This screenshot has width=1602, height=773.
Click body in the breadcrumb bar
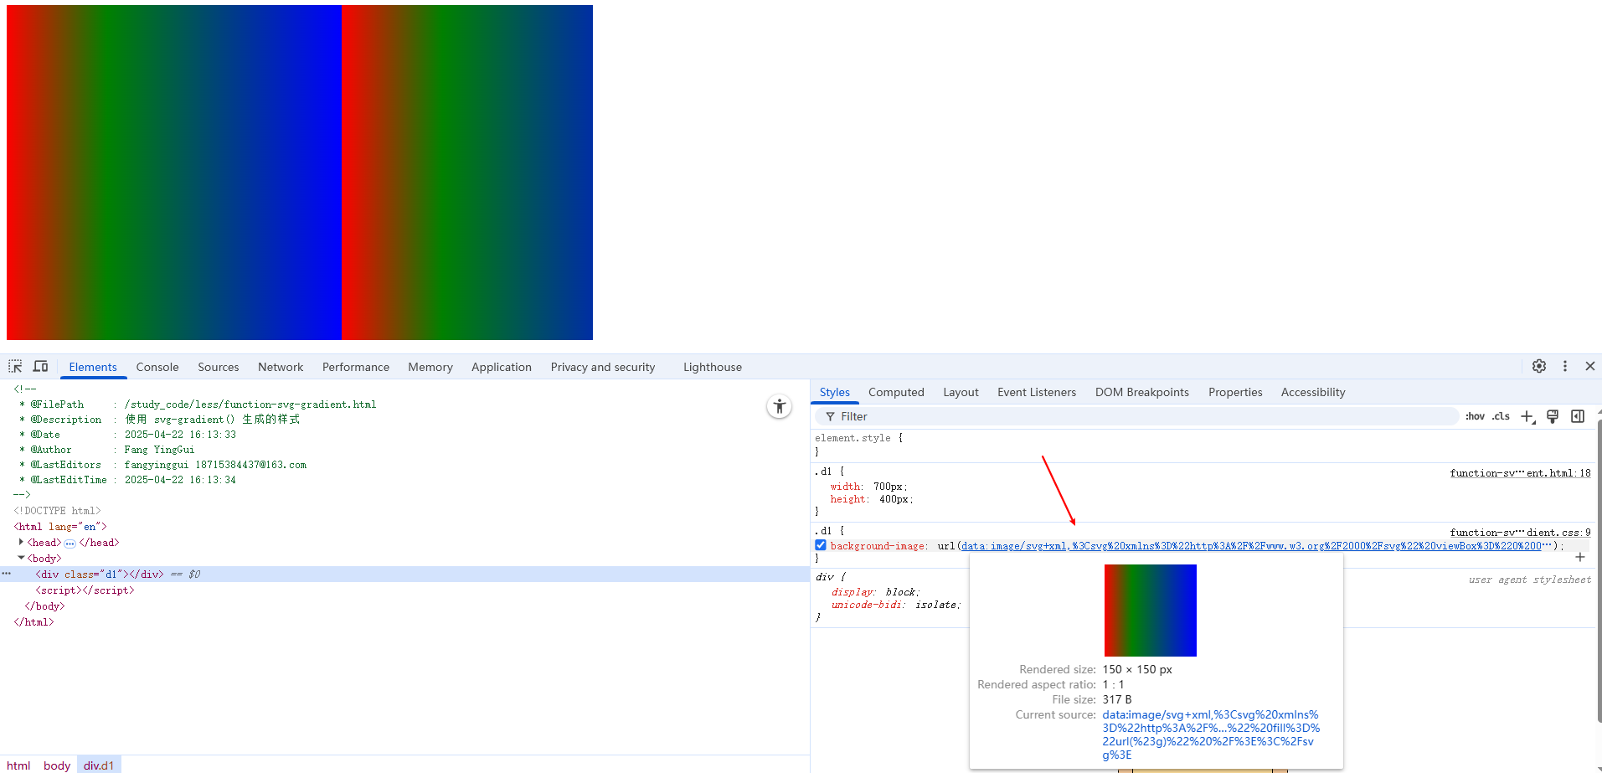57,765
